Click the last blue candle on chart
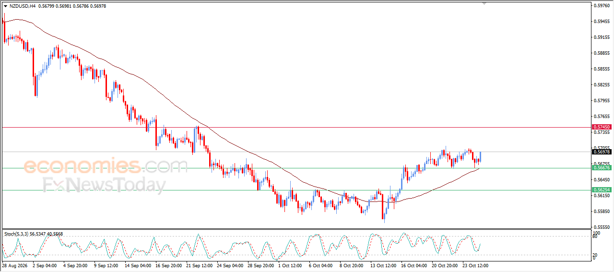 [480, 156]
